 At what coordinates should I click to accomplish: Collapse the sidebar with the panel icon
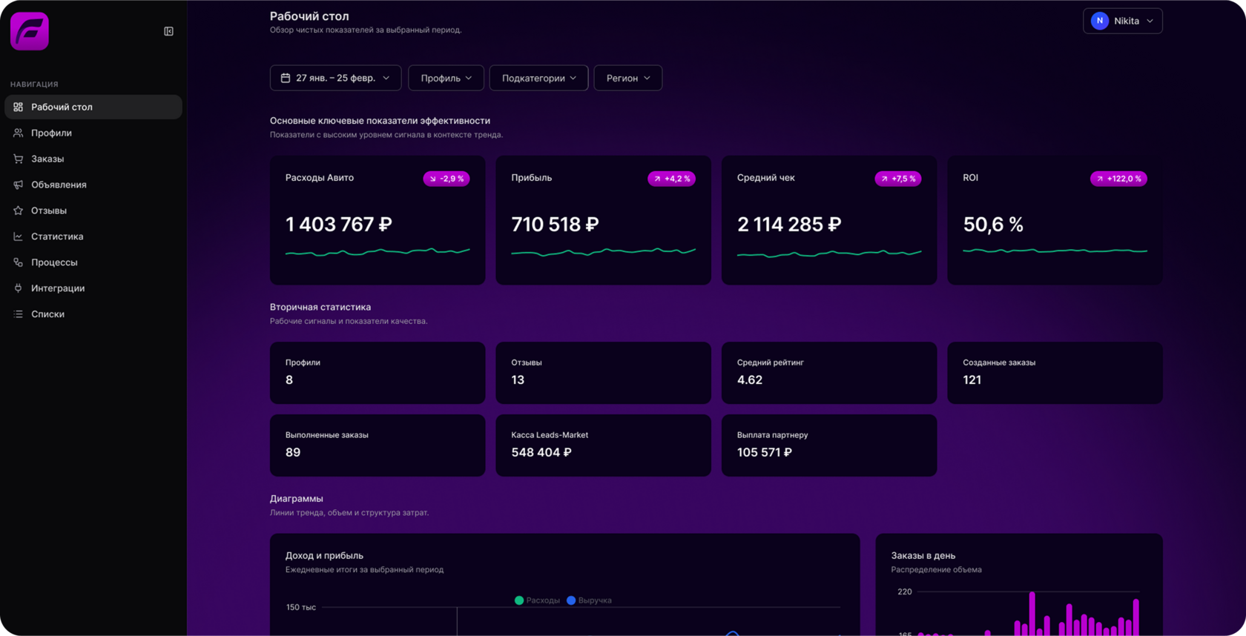pyautogui.click(x=168, y=31)
